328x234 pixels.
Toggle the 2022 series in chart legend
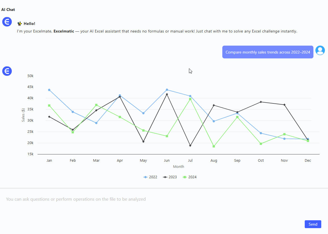(x=150, y=177)
